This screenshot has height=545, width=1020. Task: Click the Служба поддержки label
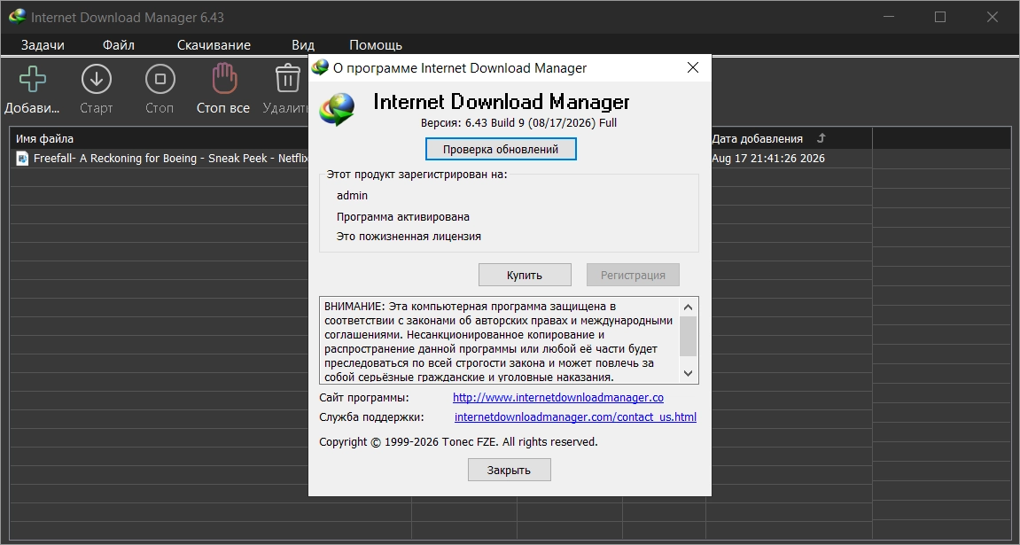pyautogui.click(x=371, y=417)
